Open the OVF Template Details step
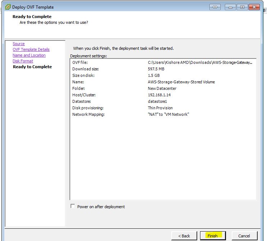 [x=31, y=49]
